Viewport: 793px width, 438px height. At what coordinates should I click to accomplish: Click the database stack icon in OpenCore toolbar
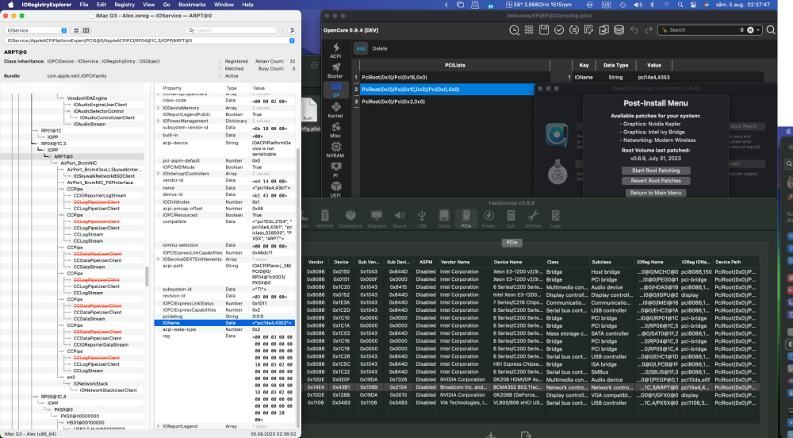619,30
